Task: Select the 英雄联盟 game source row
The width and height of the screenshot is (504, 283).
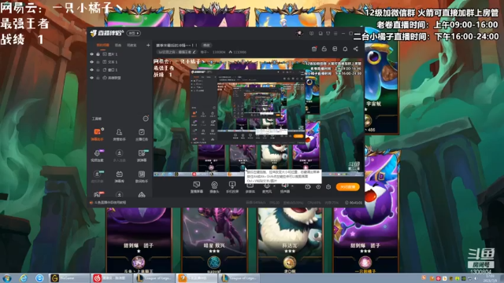Action: pyautogui.click(x=120, y=78)
